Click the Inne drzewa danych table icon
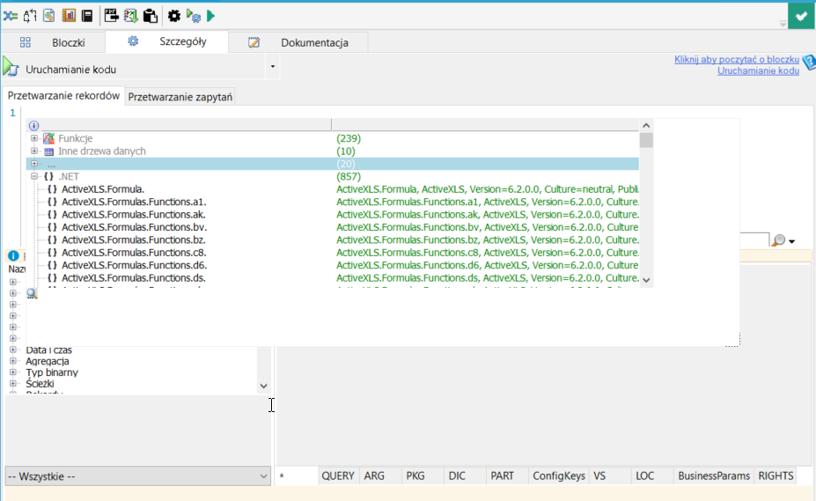 (x=49, y=151)
